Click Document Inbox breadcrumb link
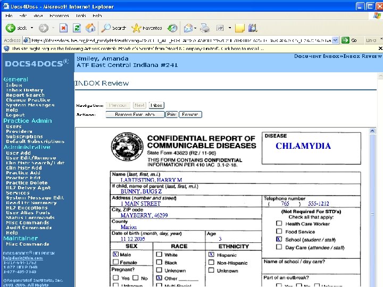The height and width of the screenshot is (287, 383). (316, 56)
